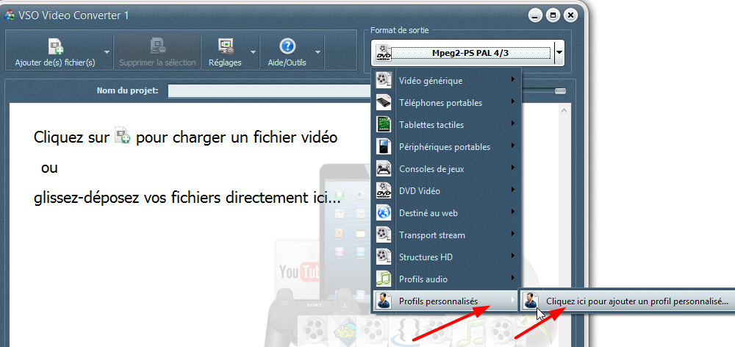The height and width of the screenshot is (347, 735).
Task: Open the Profils audio menu entry
Action: [x=447, y=279]
